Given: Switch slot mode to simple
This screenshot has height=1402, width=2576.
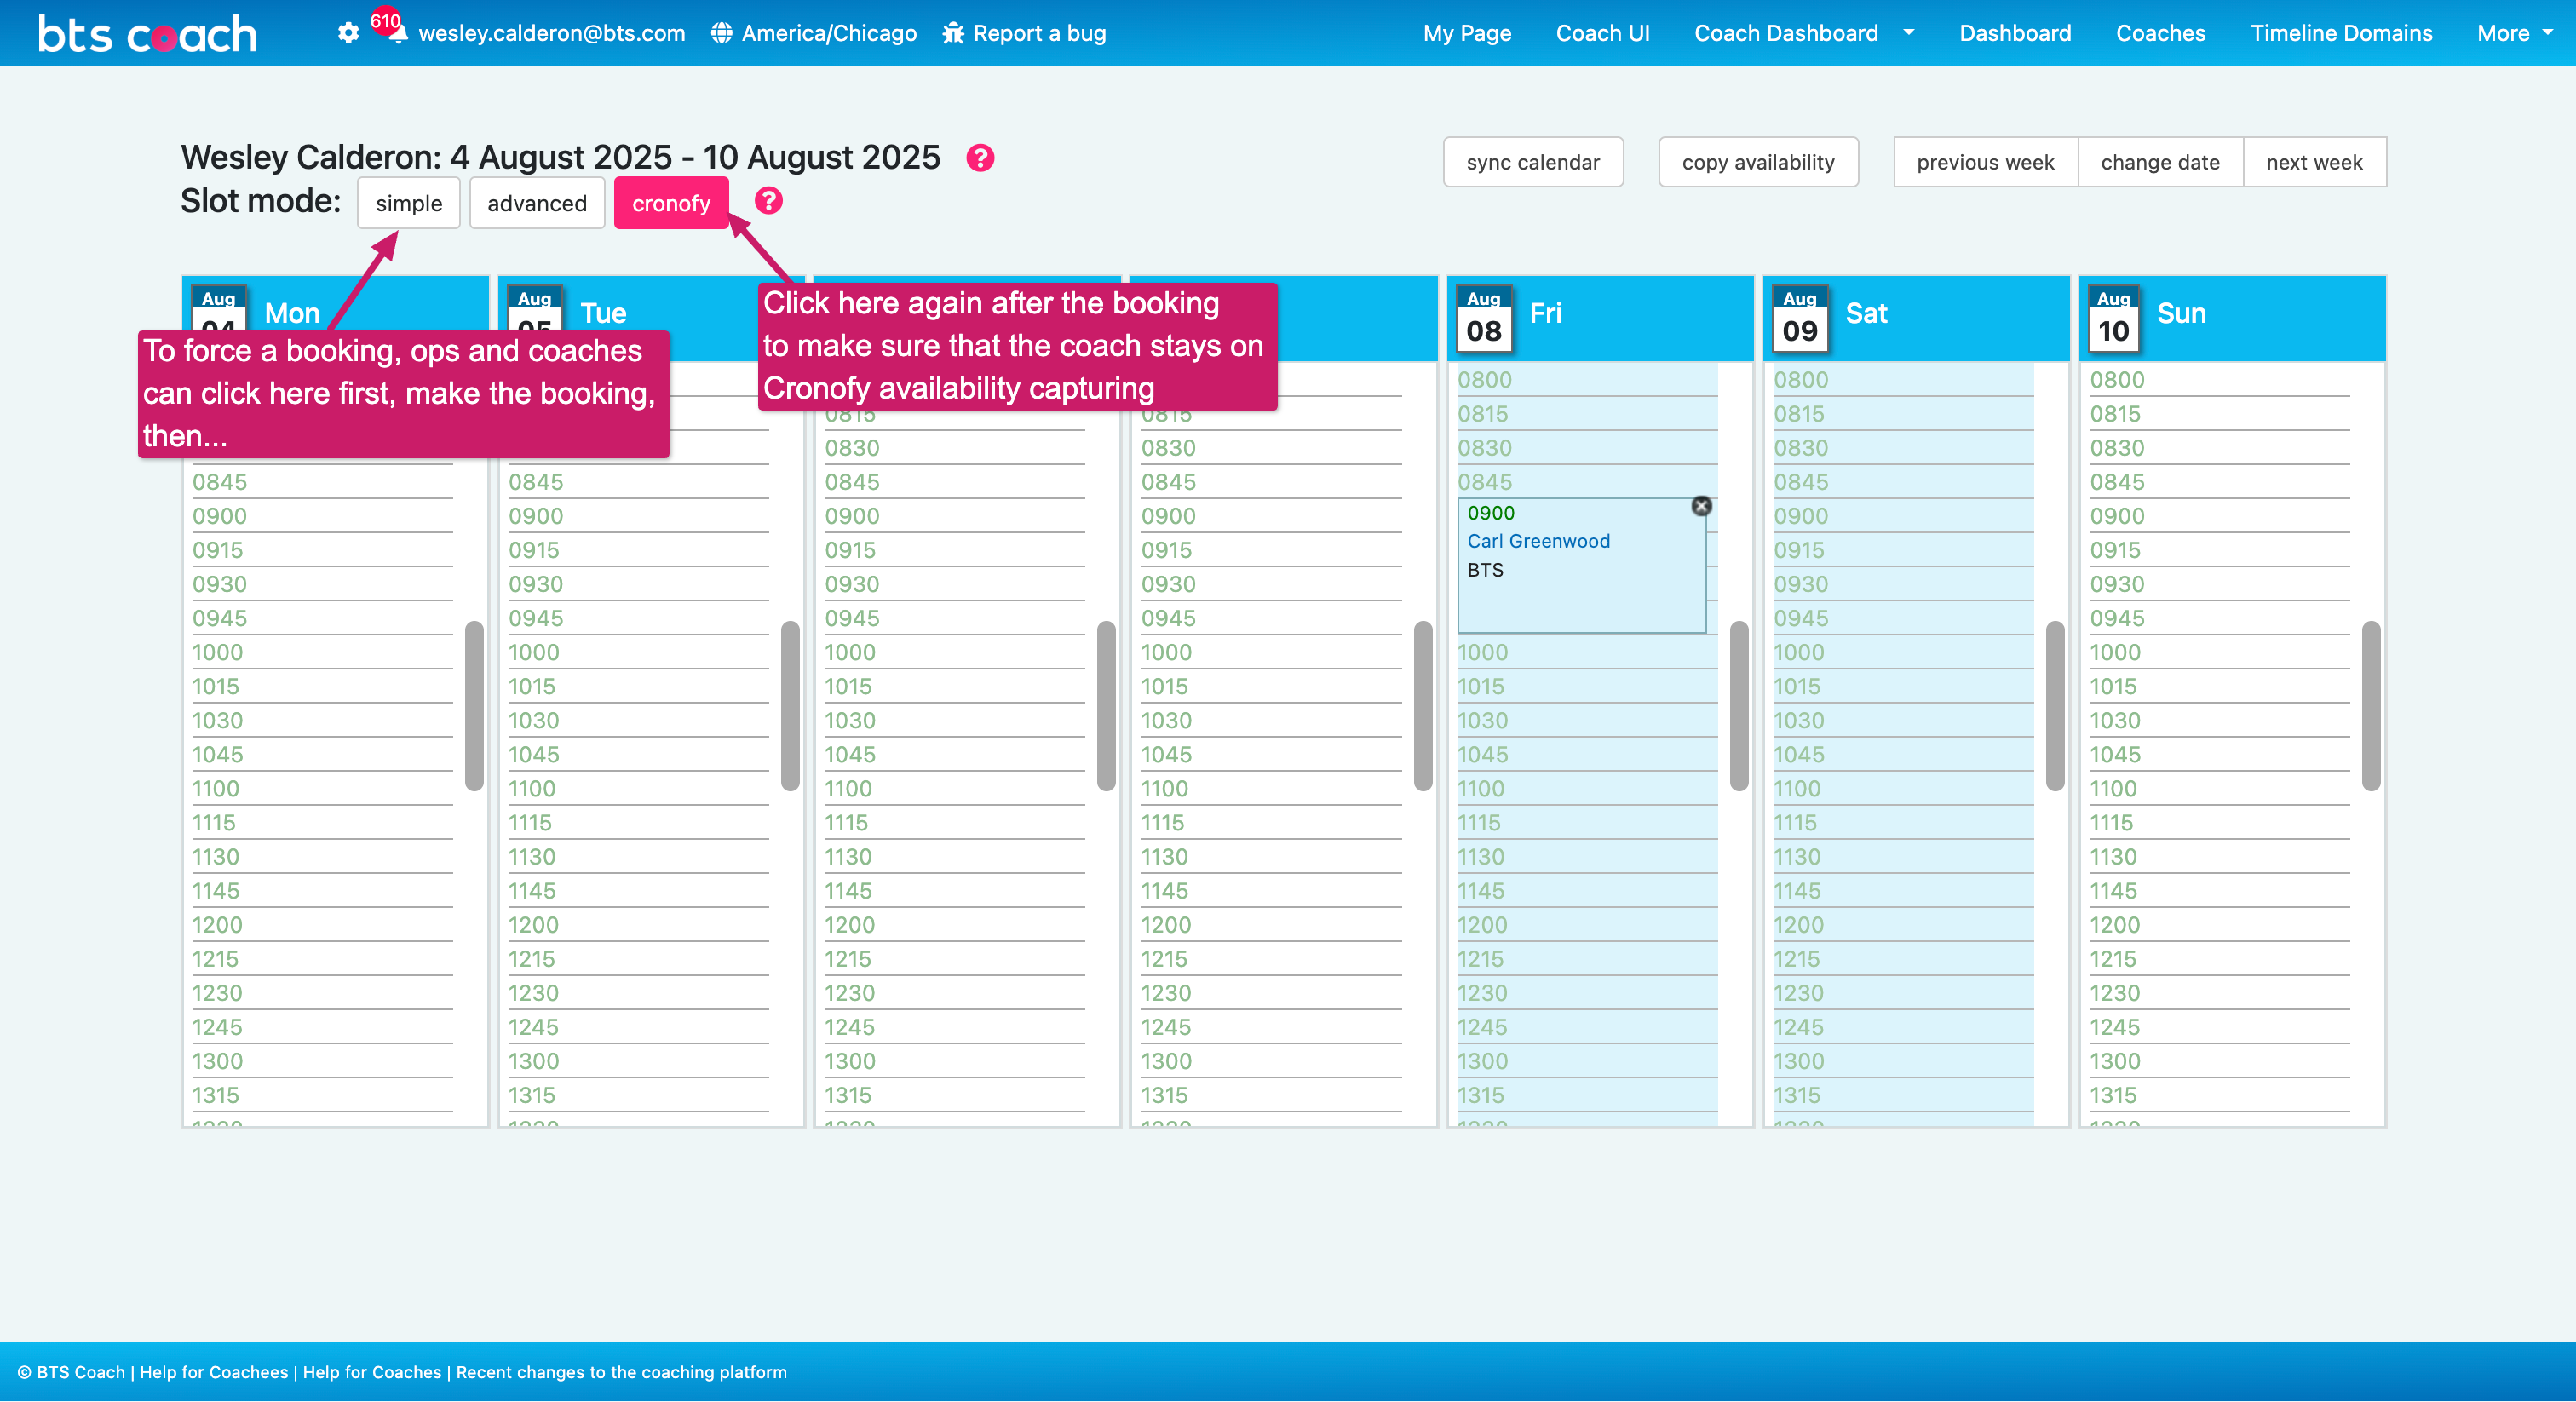Looking at the screenshot, I should pyautogui.click(x=408, y=203).
